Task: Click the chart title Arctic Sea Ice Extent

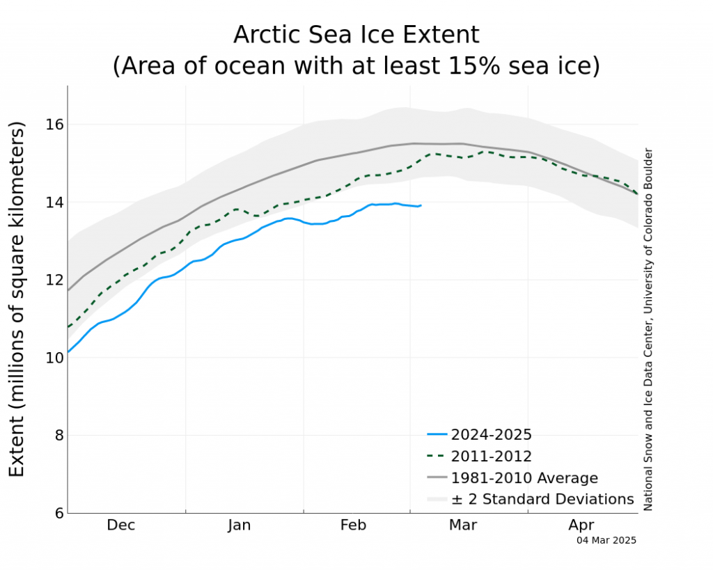Action: [x=356, y=35]
